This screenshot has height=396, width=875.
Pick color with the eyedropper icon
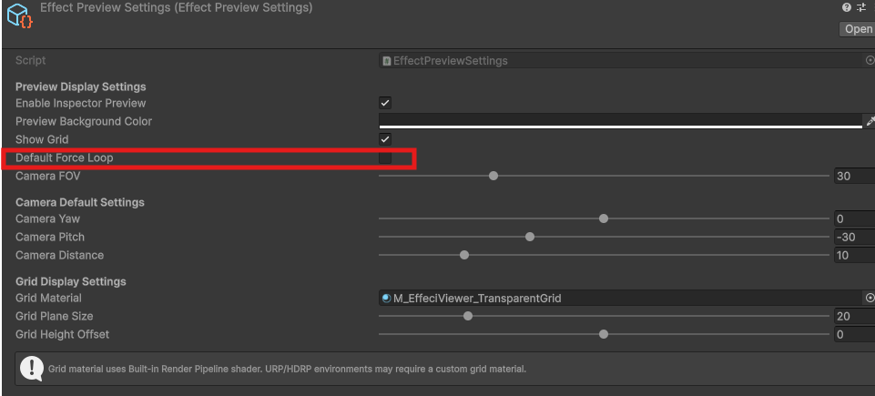point(870,121)
